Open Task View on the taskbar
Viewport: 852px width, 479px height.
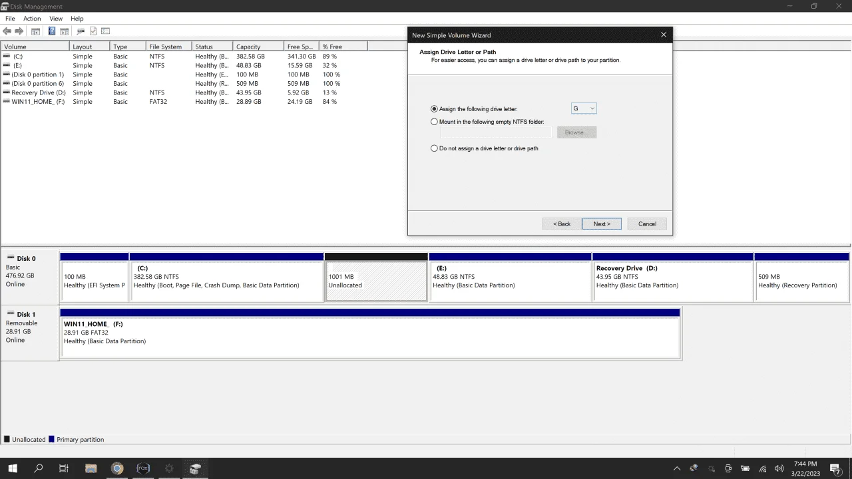click(64, 468)
